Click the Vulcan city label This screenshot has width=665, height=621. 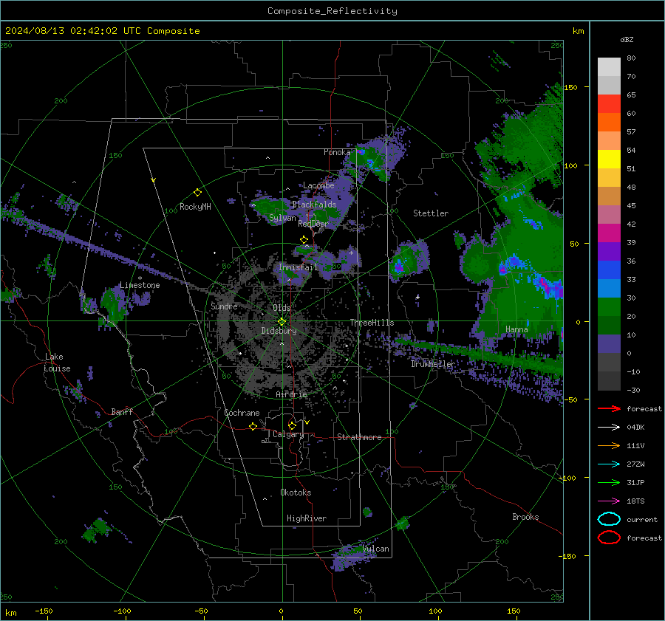[376, 549]
